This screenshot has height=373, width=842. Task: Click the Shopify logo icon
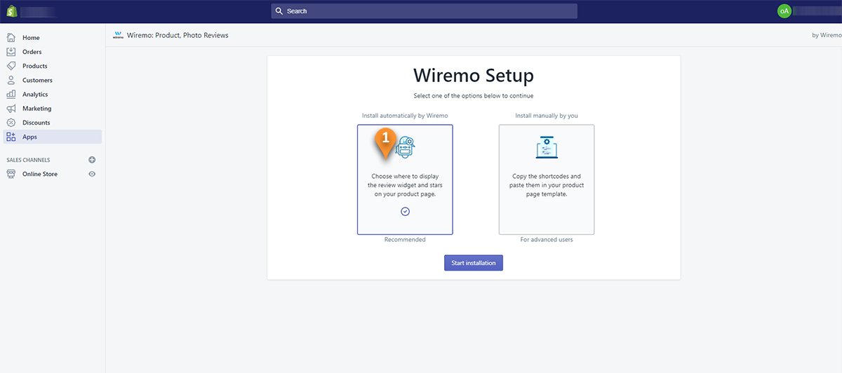point(11,11)
